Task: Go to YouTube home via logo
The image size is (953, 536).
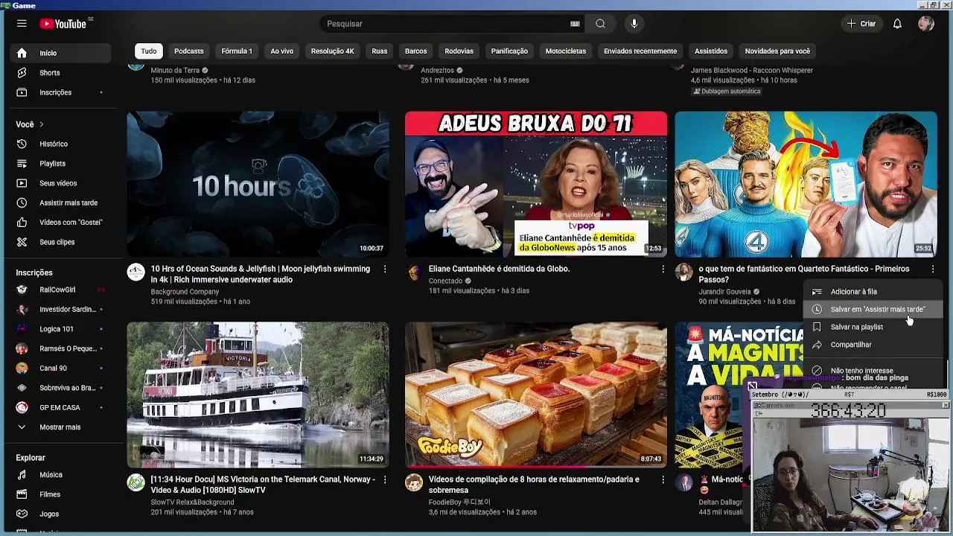Action: point(63,24)
